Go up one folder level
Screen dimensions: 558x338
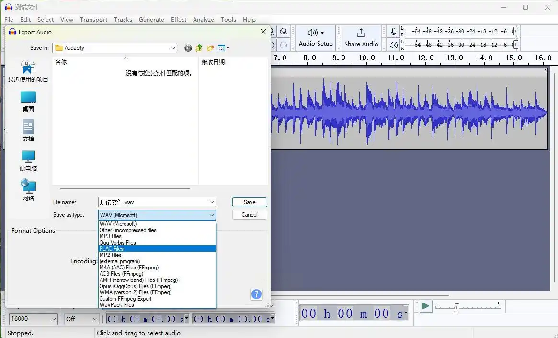click(x=199, y=48)
